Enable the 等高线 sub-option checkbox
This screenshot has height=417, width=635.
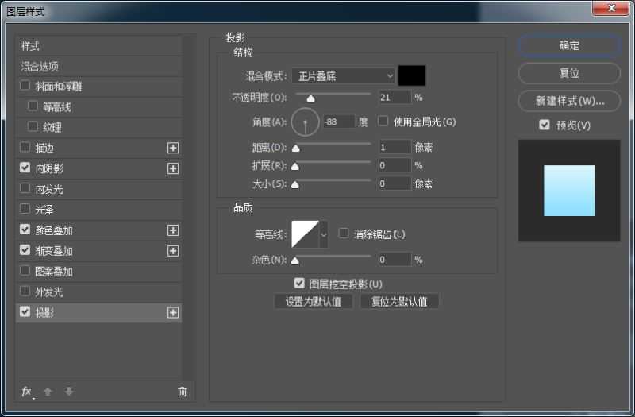(x=33, y=106)
